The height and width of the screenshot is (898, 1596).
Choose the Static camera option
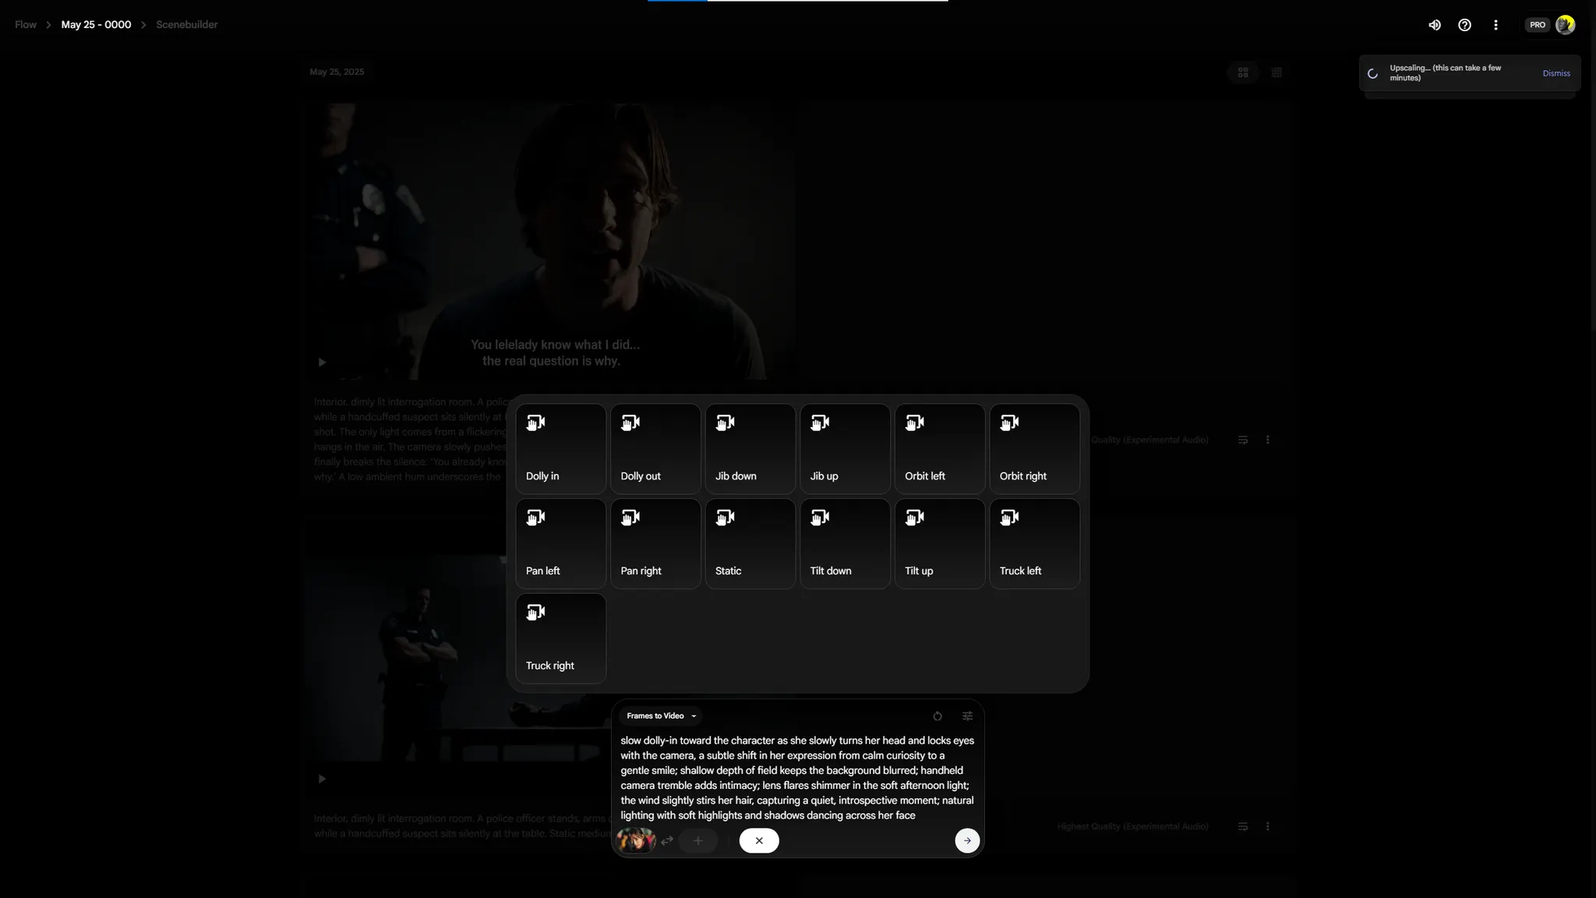[750, 544]
